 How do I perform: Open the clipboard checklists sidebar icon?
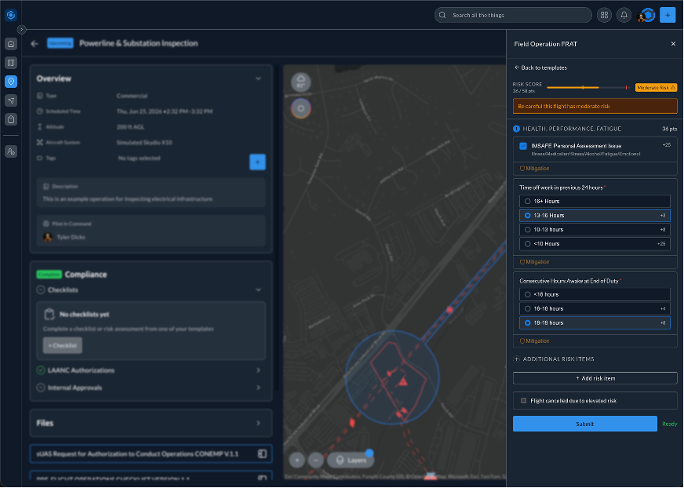click(11, 119)
